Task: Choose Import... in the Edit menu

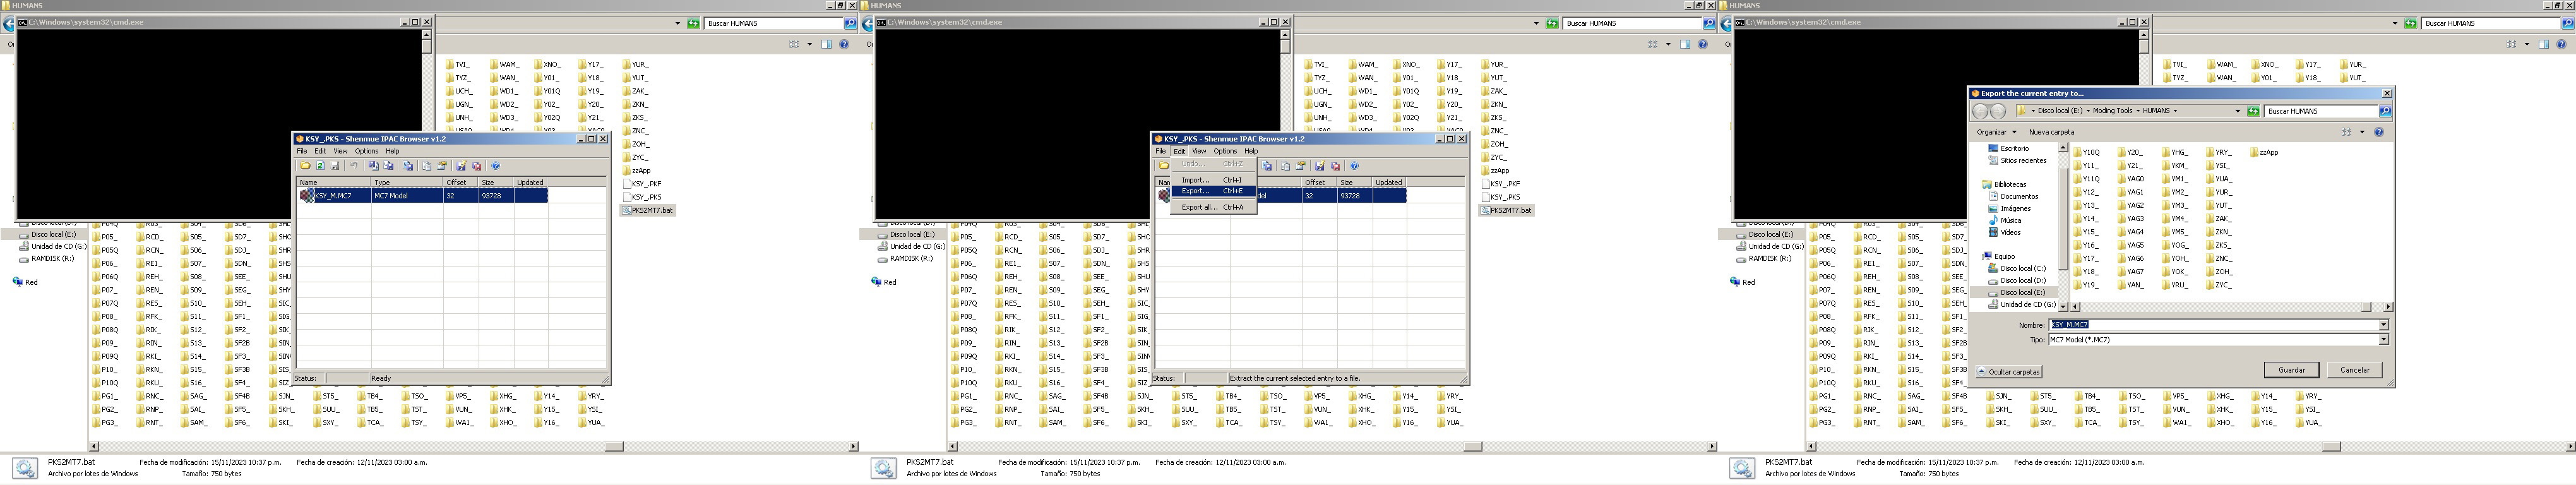Action: pos(1213,180)
